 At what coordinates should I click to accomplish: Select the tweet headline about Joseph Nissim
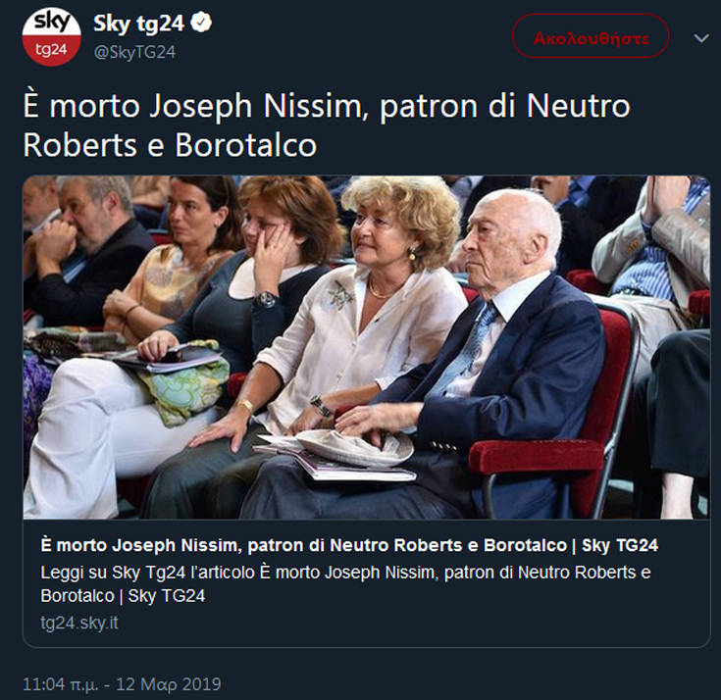326,125
